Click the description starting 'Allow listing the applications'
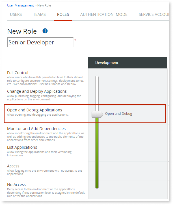Viewport: 173px width, 205px height. pyautogui.click(x=39, y=154)
